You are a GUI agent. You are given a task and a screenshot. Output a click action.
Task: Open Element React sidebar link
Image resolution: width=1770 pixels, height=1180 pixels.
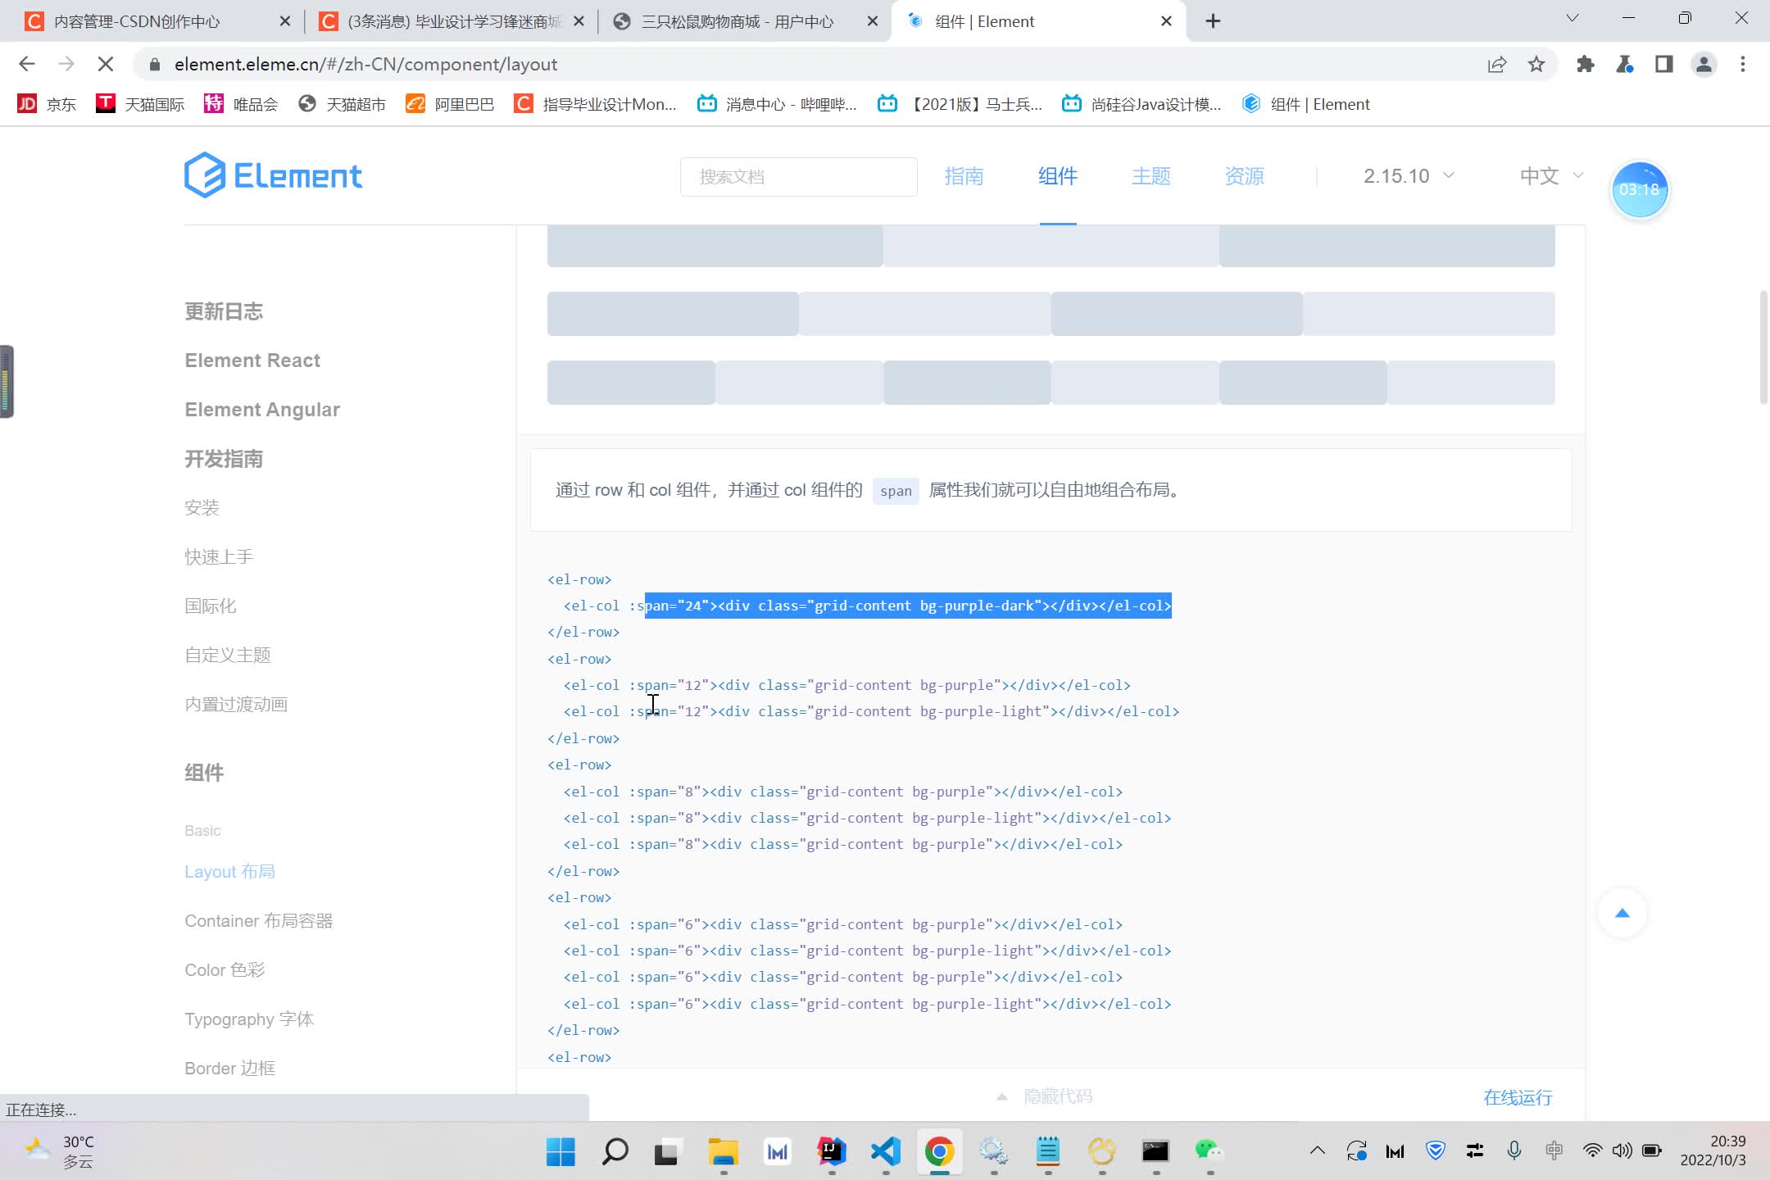[252, 361]
